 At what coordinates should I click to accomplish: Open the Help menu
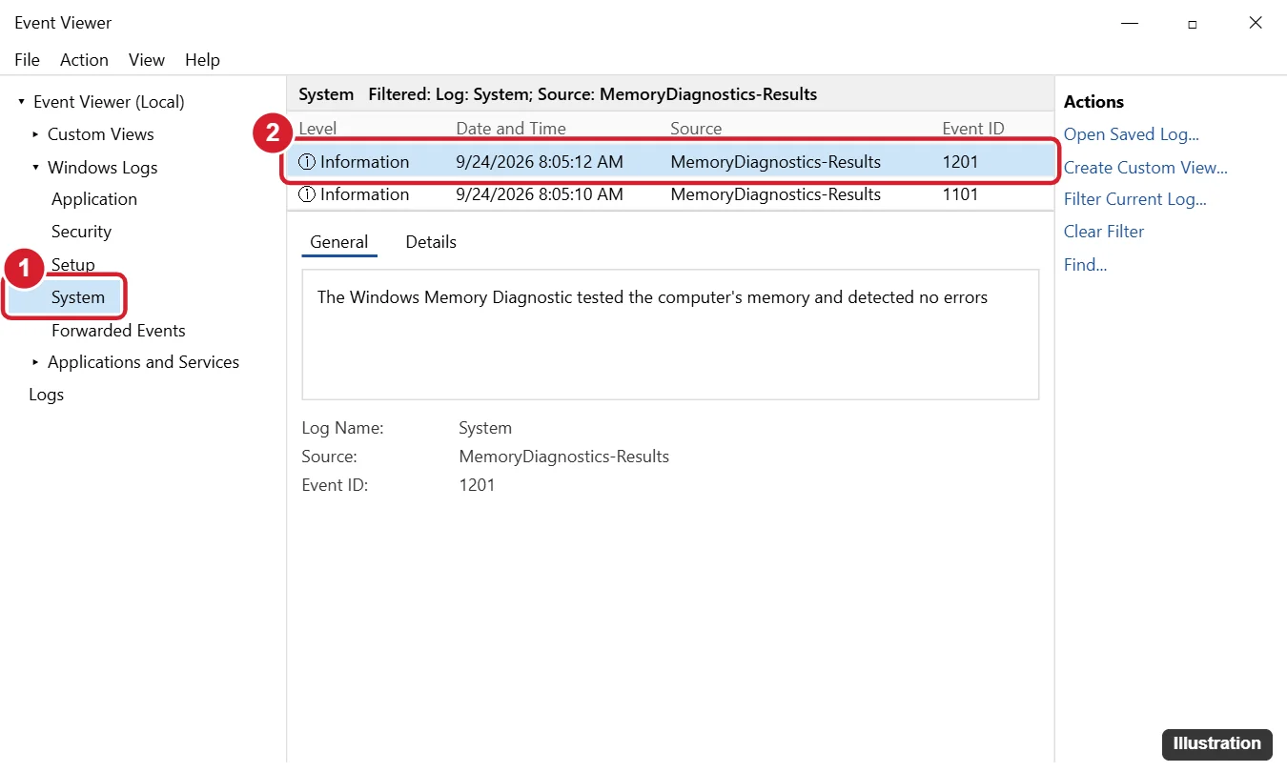[x=202, y=60]
